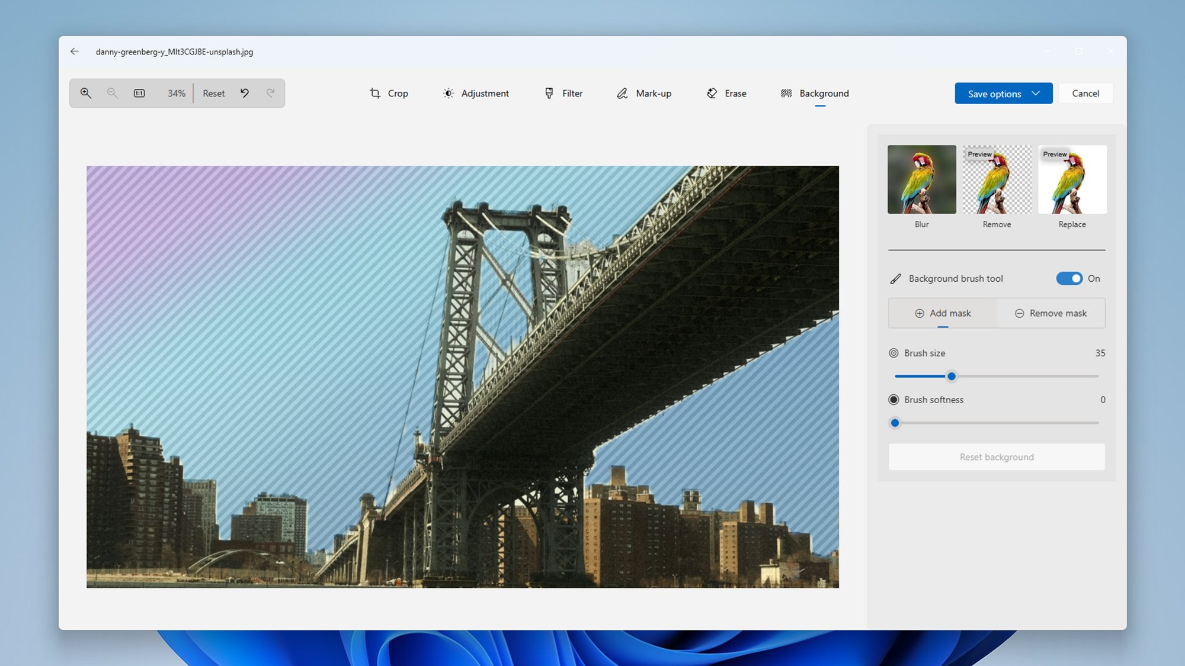1185x666 pixels.
Task: Click the 34% zoom level field
Action: pos(176,93)
